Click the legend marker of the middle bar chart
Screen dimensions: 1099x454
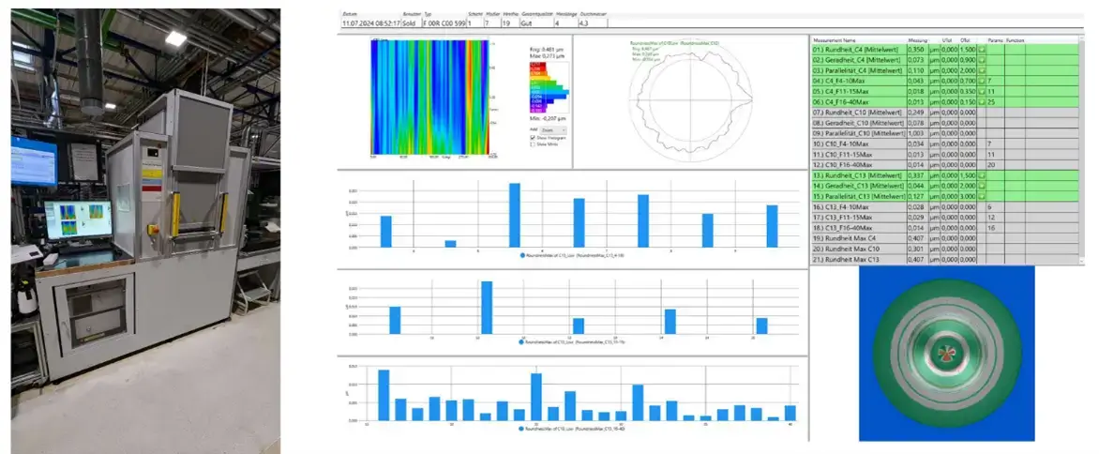point(521,341)
